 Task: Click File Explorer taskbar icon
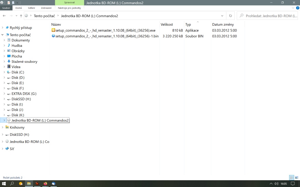click(x=29, y=183)
